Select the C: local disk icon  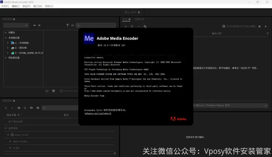pyautogui.click(x=12, y=43)
